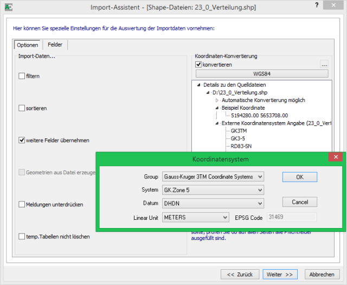Screen dimensions: 347x285
Task: Open the Linear Unit METERS dropdown
Action: (196, 217)
